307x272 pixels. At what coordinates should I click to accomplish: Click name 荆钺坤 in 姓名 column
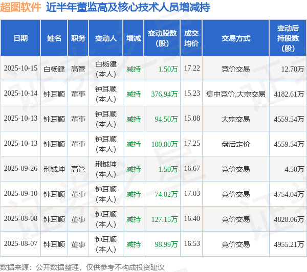54,169
